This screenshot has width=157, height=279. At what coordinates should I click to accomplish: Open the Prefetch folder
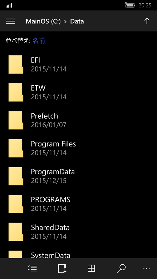pos(78,120)
